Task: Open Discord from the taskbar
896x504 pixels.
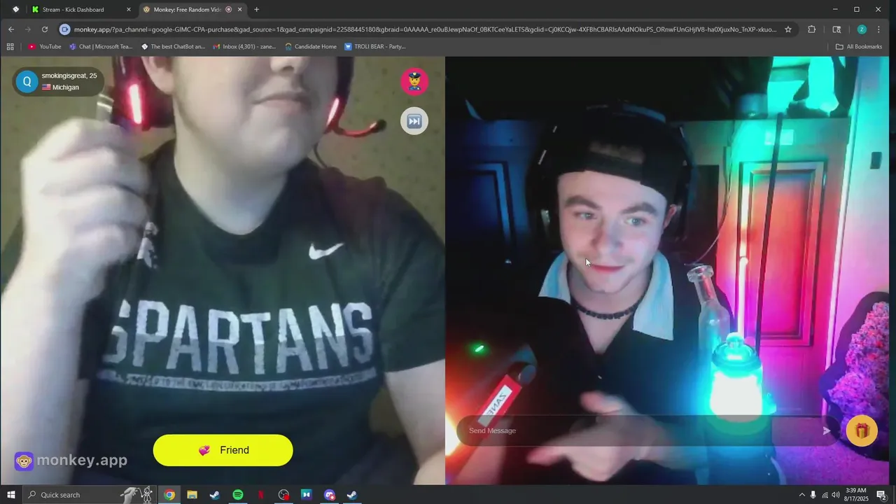Action: (x=330, y=495)
